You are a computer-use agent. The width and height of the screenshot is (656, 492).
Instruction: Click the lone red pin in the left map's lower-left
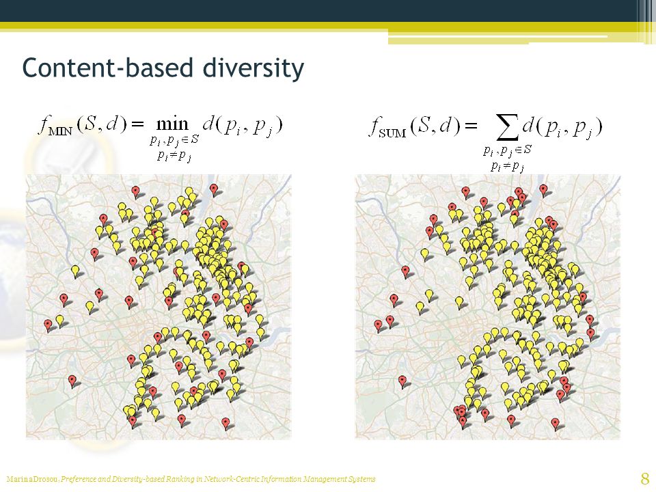click(72, 381)
